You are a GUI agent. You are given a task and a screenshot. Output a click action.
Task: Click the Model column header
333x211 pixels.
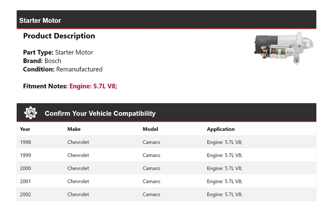pos(150,129)
